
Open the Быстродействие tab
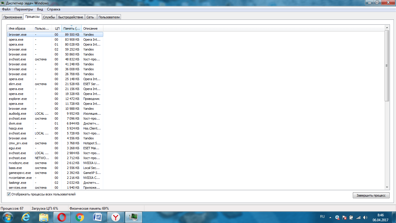pos(71,17)
